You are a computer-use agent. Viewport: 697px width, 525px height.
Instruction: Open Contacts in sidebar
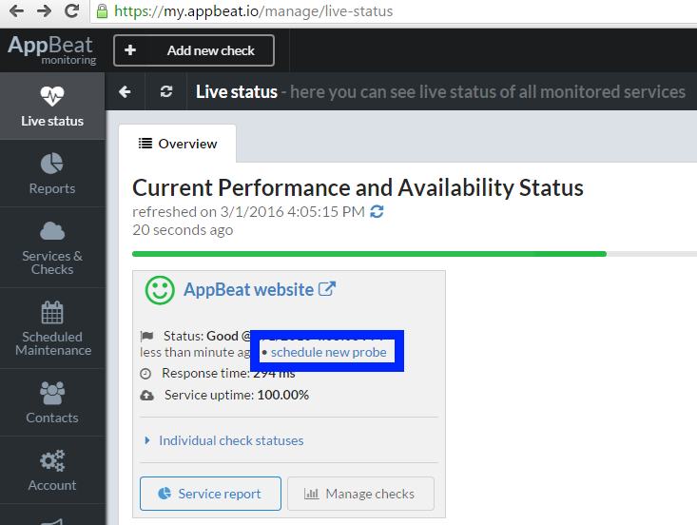52,402
